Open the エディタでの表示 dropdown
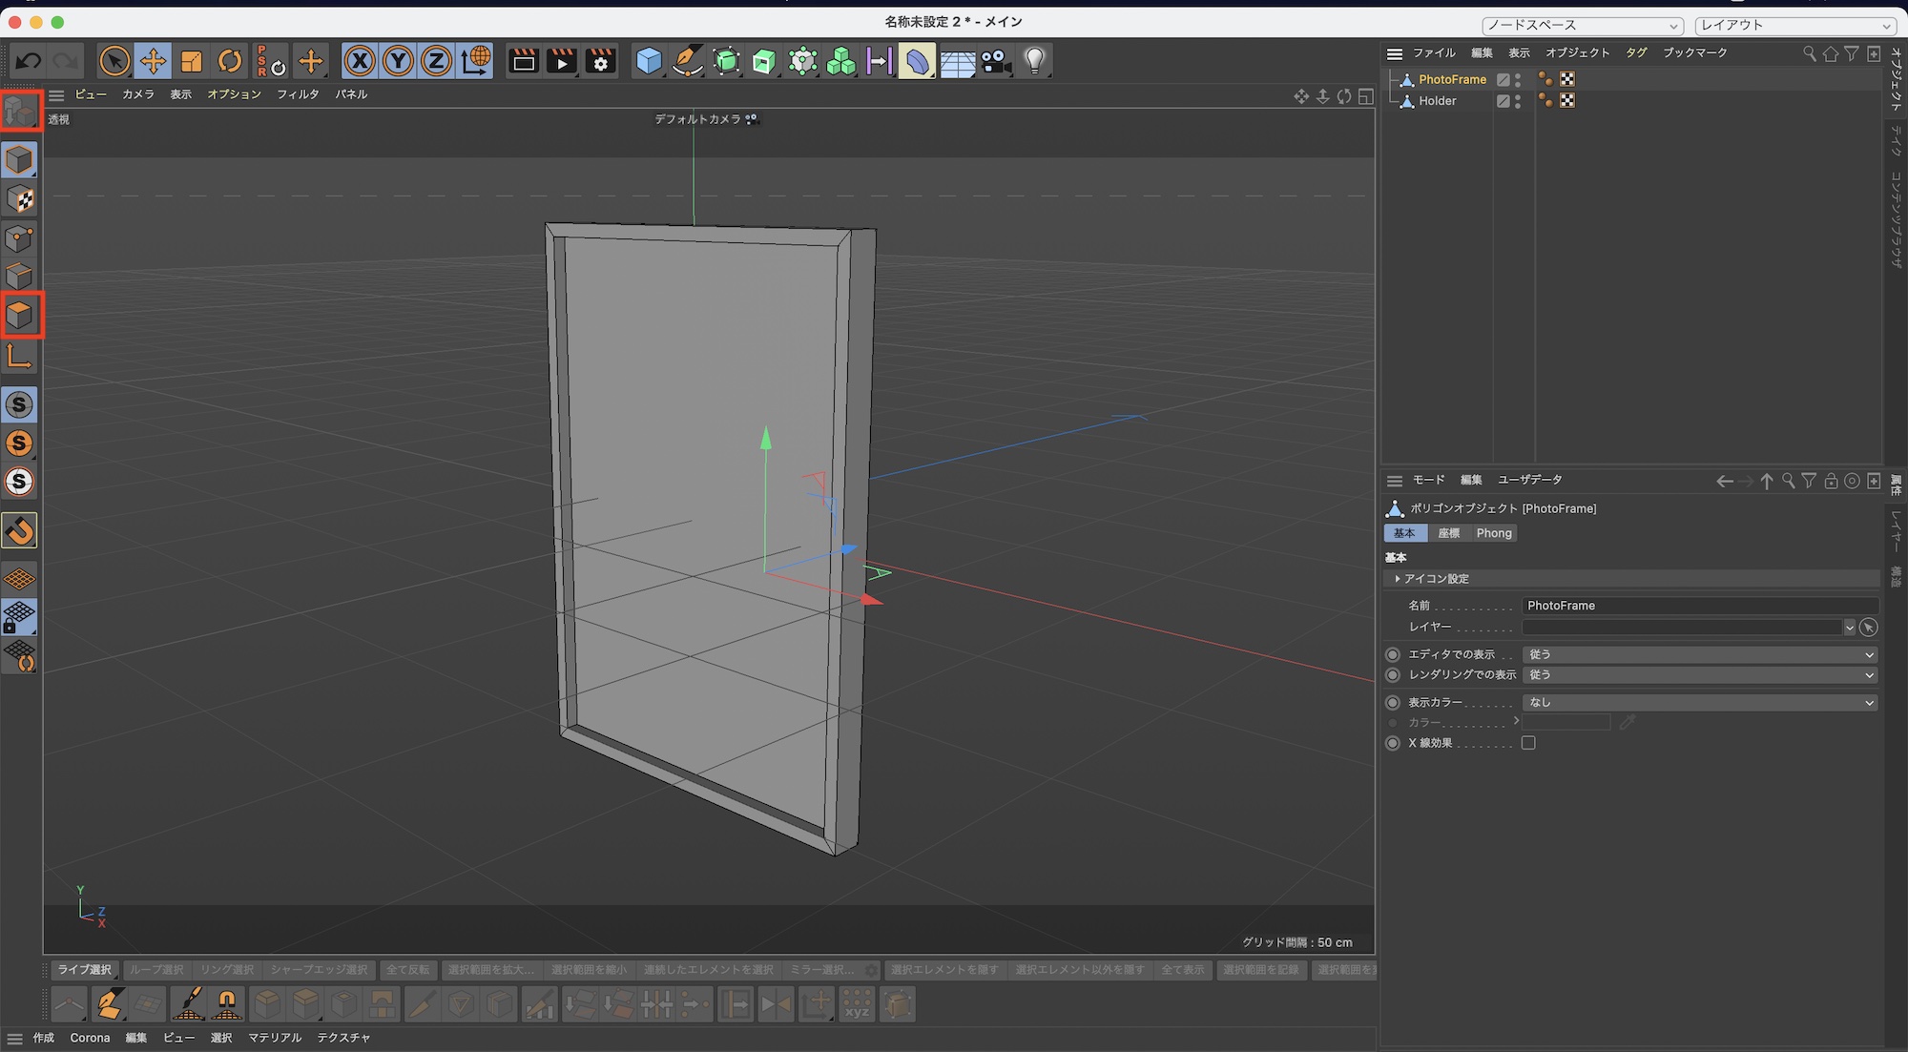This screenshot has width=1908, height=1052. (x=1699, y=654)
